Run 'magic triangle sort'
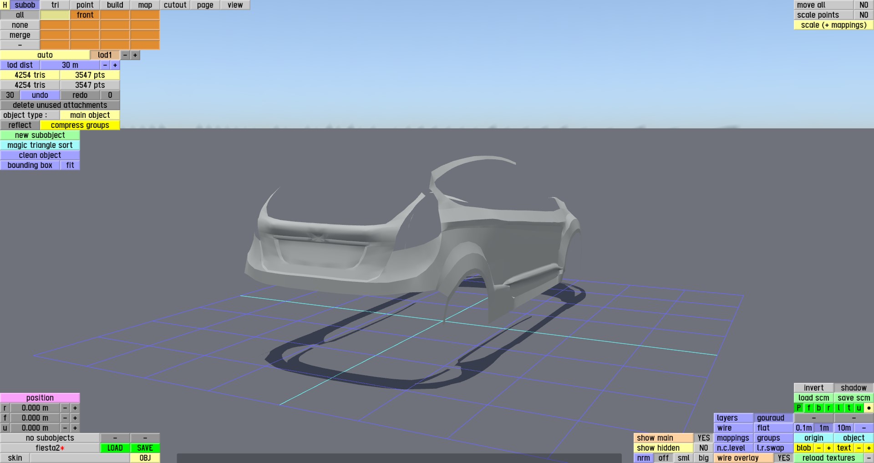The image size is (874, 463). (x=40, y=145)
